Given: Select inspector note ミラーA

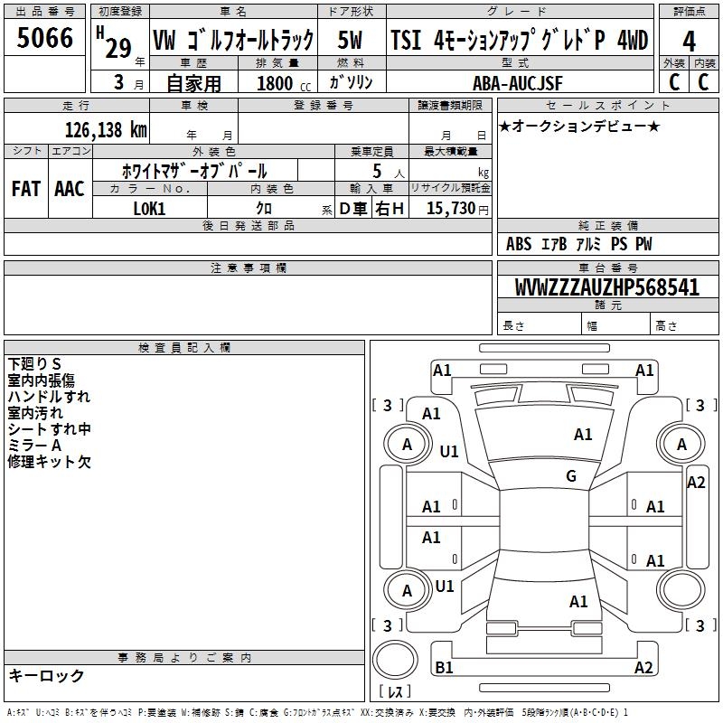Looking at the screenshot, I should [x=34, y=445].
